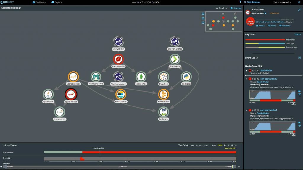This screenshot has width=303, height=170.
Task: Click the Rails-Web-API ruby node
Action: click(118, 59)
